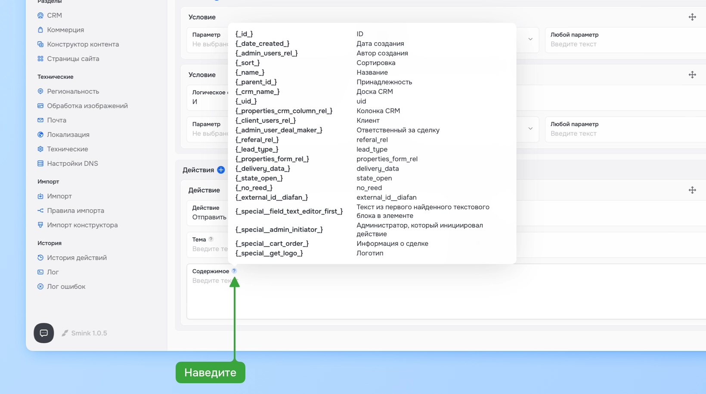Expand the second condition's dropdown chevron
Screen dimensions: 706x394
click(530, 129)
